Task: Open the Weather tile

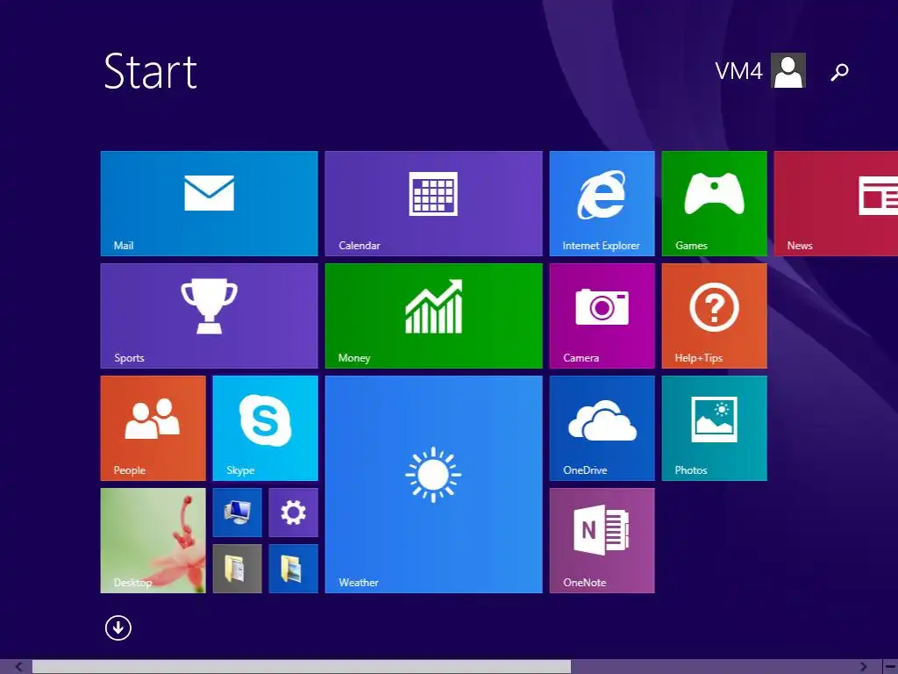Action: (x=433, y=484)
